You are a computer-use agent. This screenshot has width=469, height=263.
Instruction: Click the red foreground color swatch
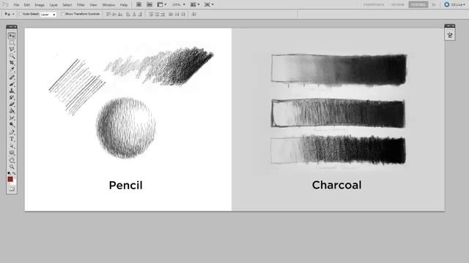point(10,179)
